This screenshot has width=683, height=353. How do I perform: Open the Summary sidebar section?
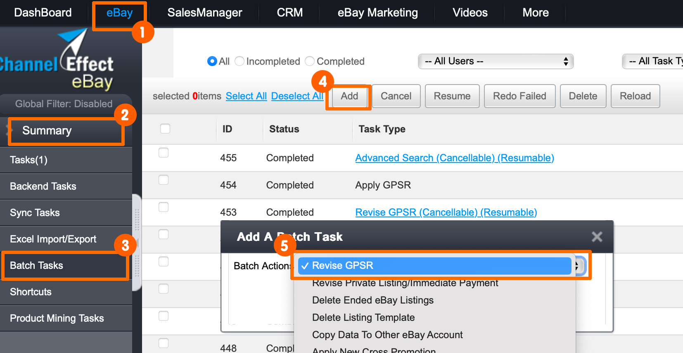click(66, 131)
